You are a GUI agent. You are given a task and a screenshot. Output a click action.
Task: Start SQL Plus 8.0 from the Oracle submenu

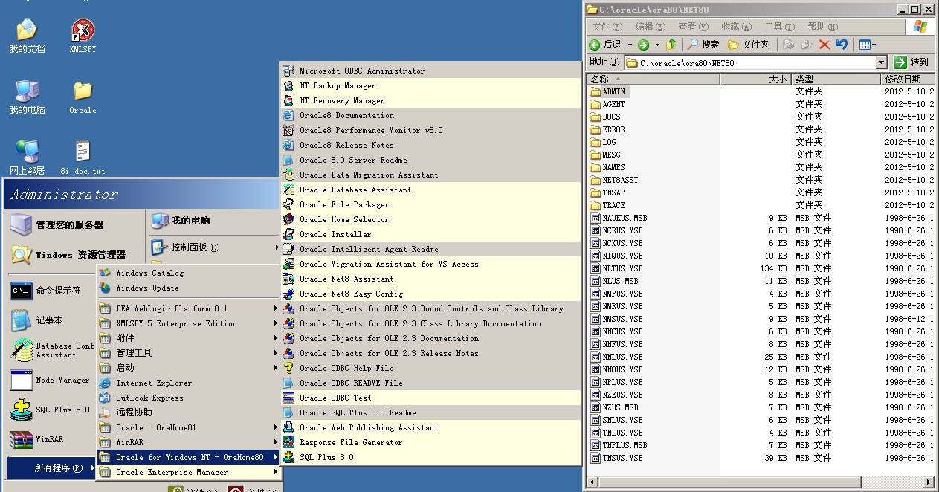[x=430, y=457]
